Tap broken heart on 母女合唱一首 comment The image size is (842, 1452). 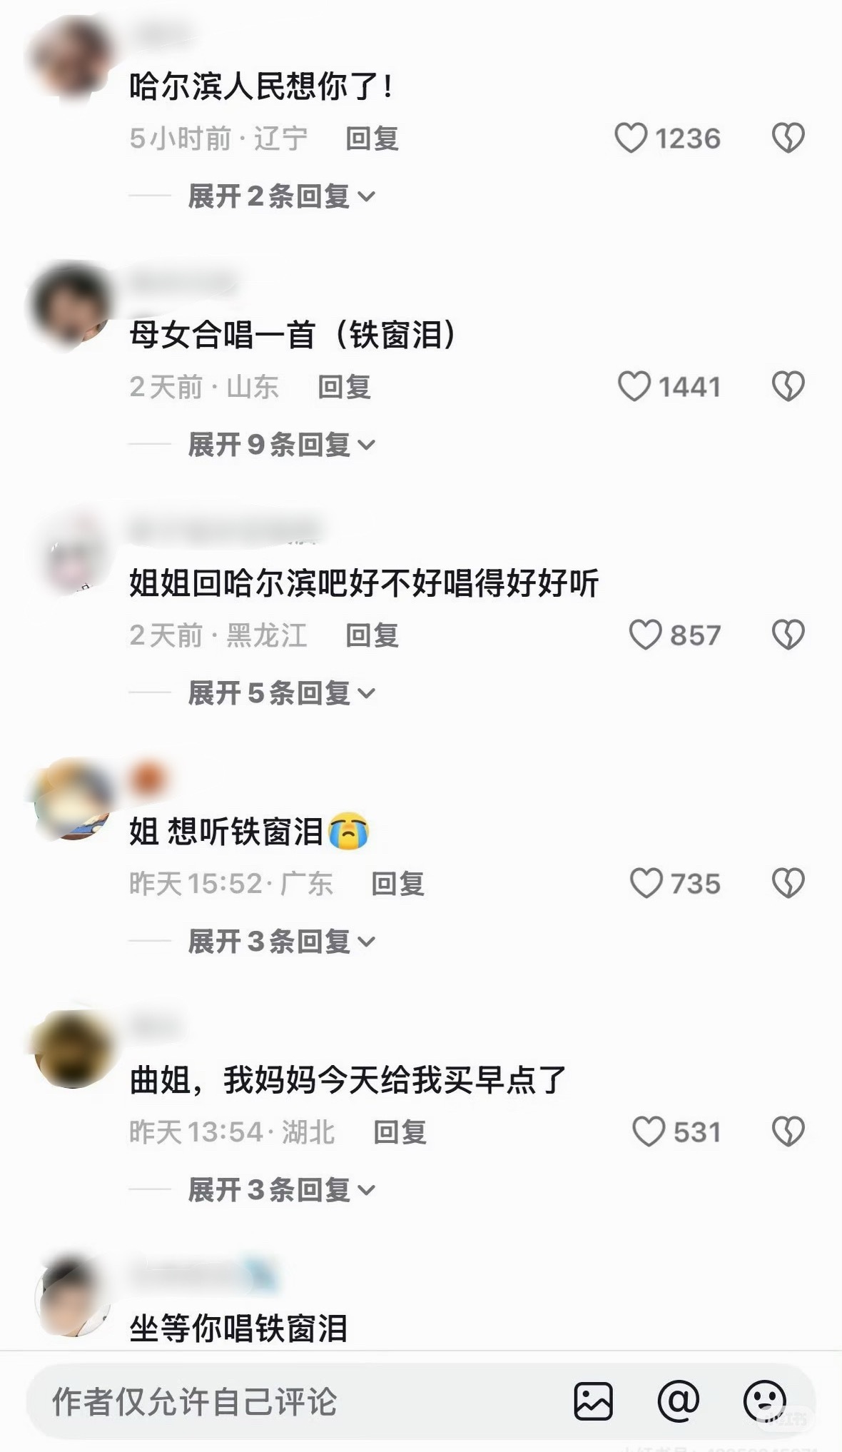click(x=788, y=387)
